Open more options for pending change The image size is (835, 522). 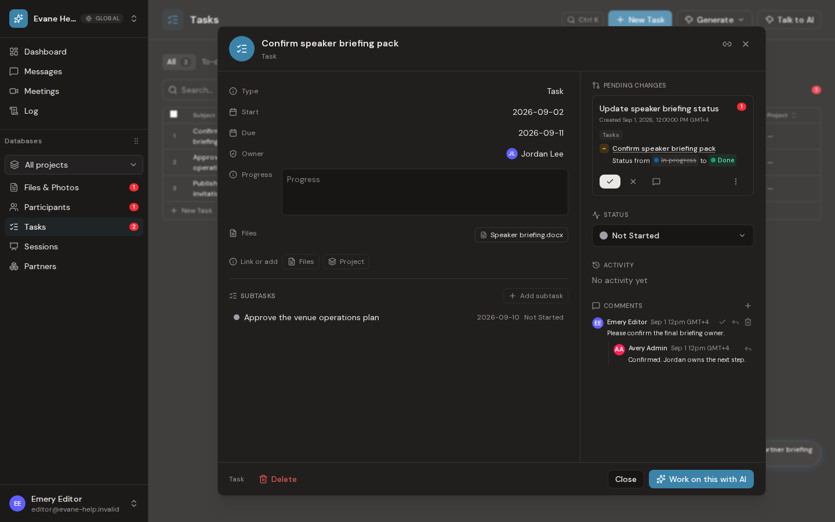tap(736, 182)
